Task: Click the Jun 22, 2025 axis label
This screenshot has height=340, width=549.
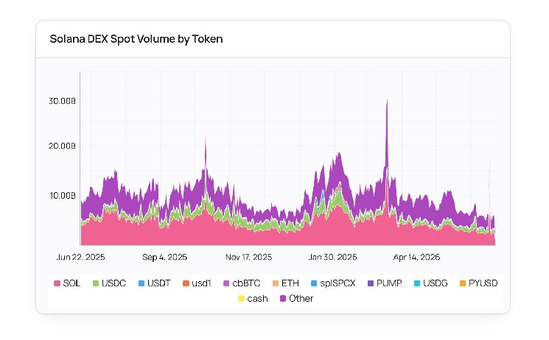Action: coord(81,257)
